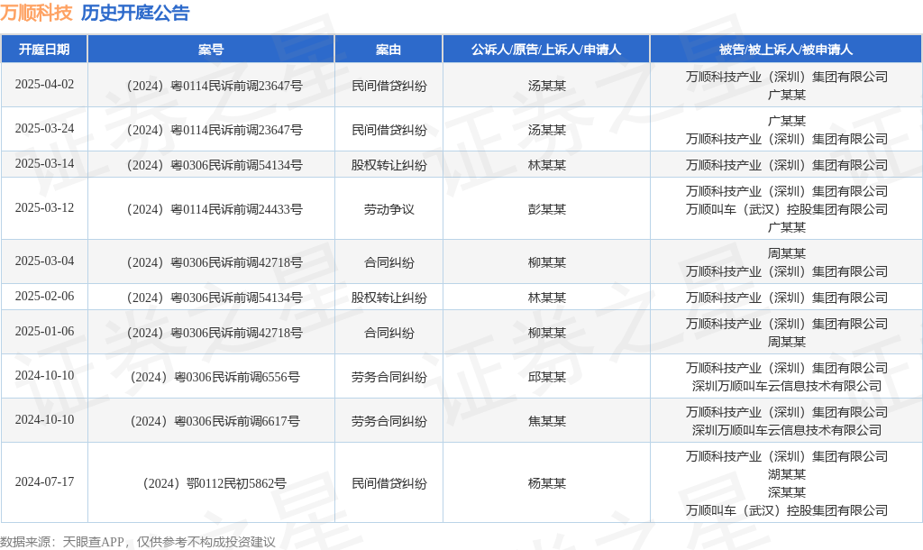923x550 pixels.
Task: Select the 案由 column header
Action: (388, 50)
